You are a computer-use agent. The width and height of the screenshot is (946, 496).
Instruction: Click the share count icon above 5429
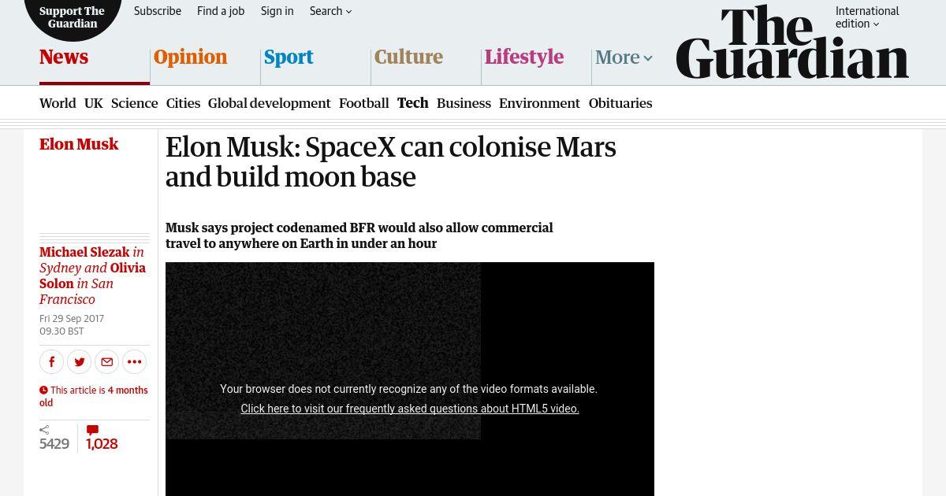(x=44, y=429)
